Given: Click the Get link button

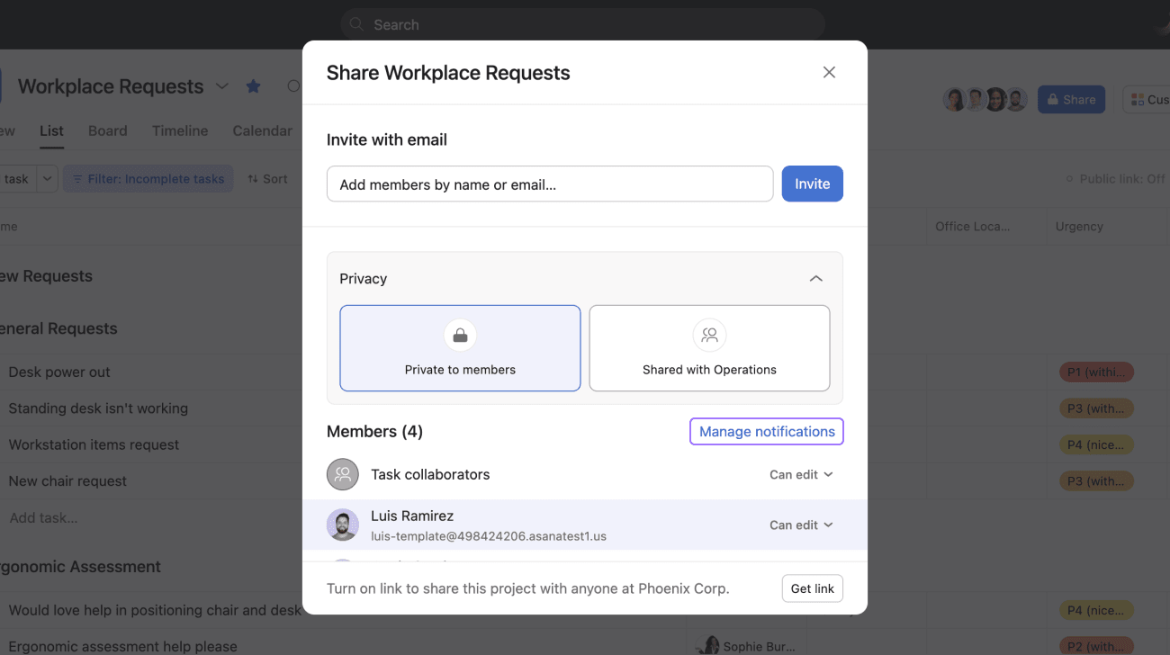Looking at the screenshot, I should 813,588.
